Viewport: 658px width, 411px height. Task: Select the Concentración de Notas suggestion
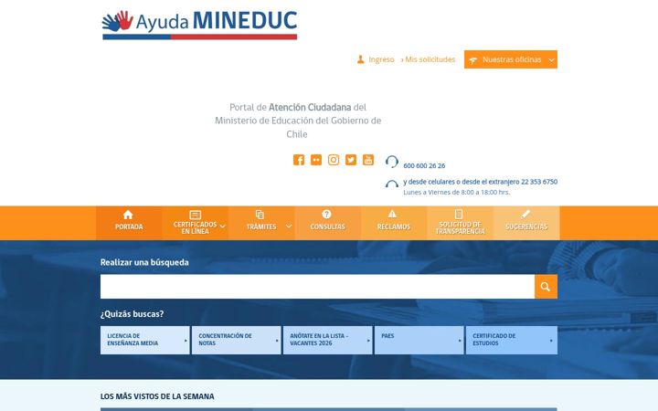point(237,340)
